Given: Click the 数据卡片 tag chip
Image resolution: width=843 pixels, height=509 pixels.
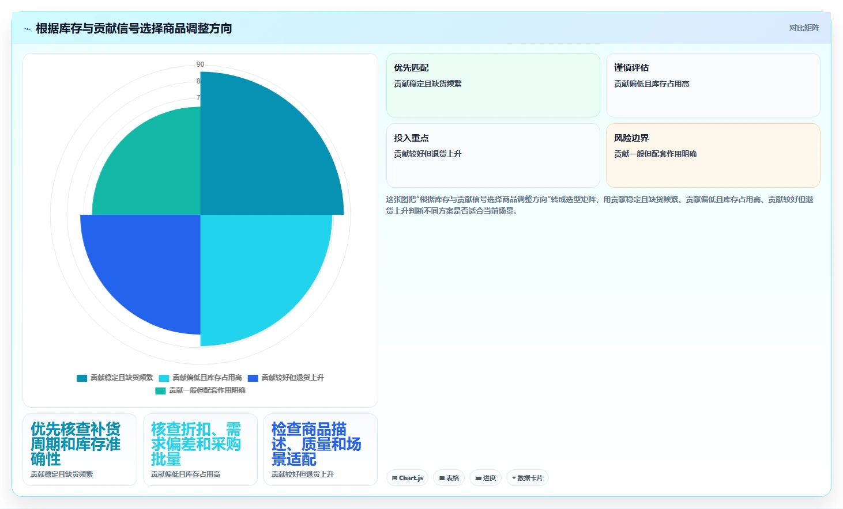Looking at the screenshot, I should click(x=527, y=478).
